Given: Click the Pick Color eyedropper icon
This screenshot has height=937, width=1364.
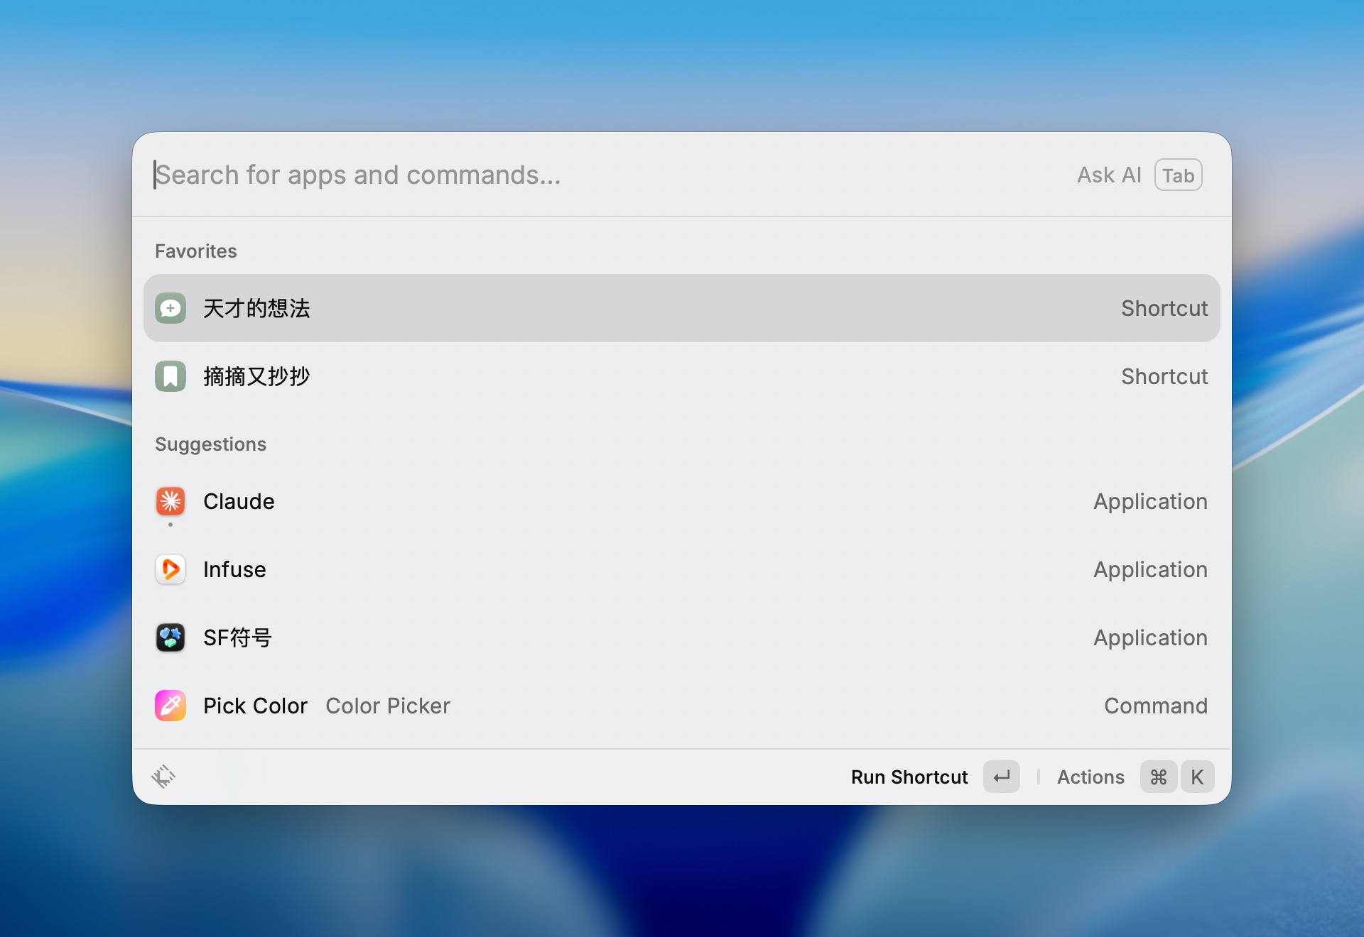Looking at the screenshot, I should click(170, 706).
